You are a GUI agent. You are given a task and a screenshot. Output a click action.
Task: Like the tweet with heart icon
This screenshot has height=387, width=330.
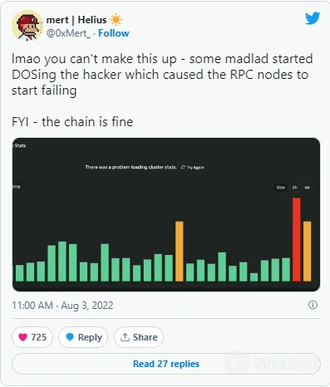tap(22, 337)
